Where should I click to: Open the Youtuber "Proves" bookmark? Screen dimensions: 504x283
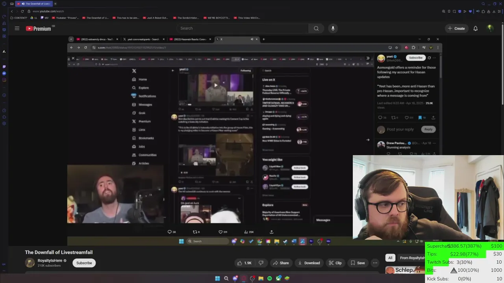click(x=65, y=18)
